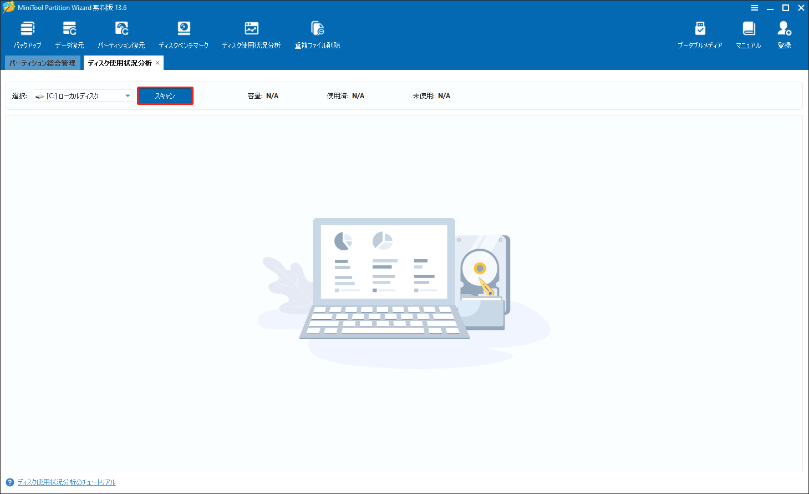Switch to パーティション総合管理 tab
Screen dimensions: 809x494
click(43, 63)
